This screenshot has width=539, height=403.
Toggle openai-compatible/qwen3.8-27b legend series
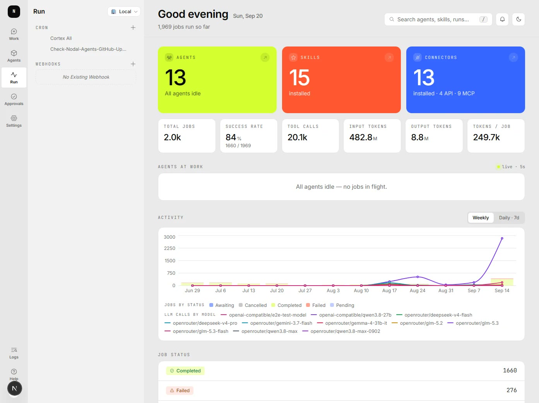point(351,315)
